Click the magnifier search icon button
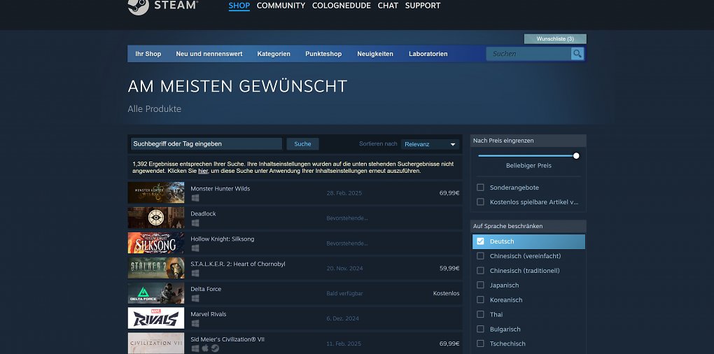714x354 pixels. [x=577, y=54]
